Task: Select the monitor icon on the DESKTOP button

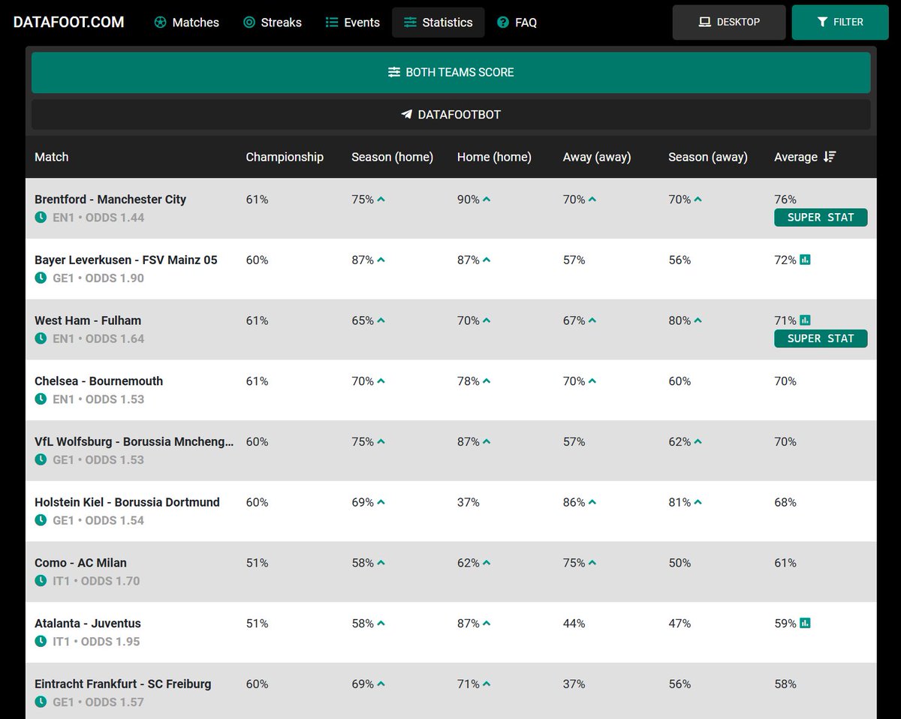Action: tap(703, 22)
